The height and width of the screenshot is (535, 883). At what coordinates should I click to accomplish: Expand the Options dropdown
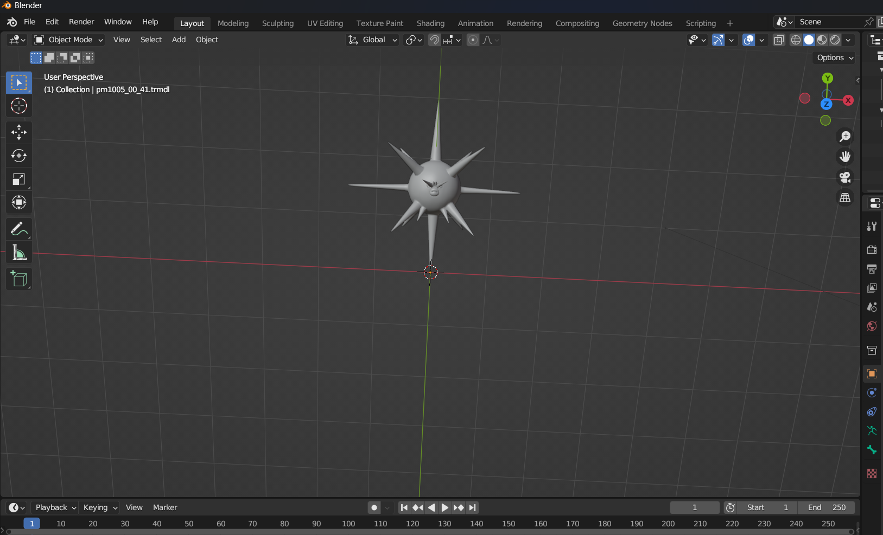coord(835,57)
